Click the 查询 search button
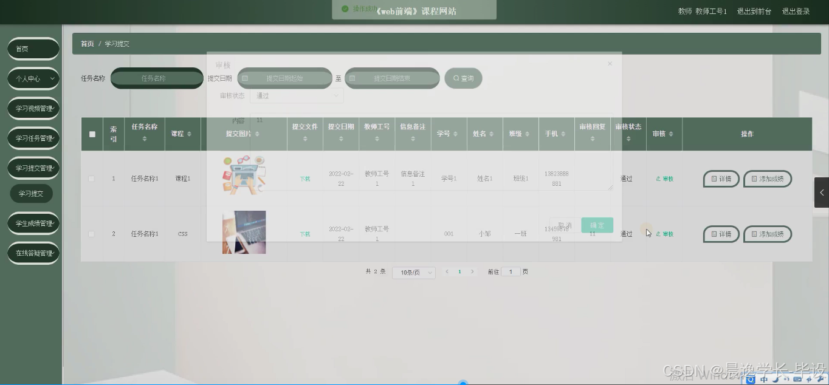 click(463, 78)
